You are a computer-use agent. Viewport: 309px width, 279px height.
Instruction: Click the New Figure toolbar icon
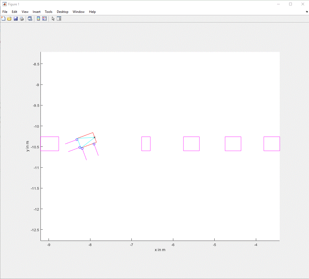click(x=3, y=19)
